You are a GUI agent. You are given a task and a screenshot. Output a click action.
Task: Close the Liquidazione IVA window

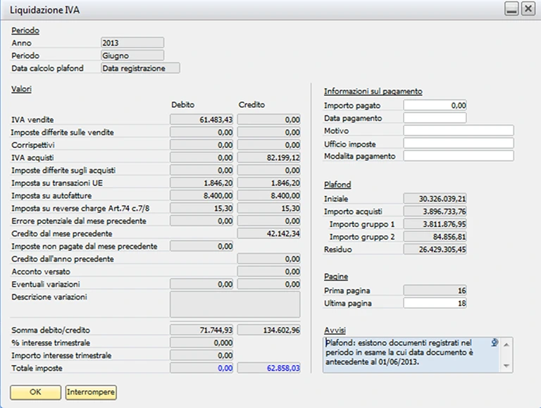[x=528, y=8]
